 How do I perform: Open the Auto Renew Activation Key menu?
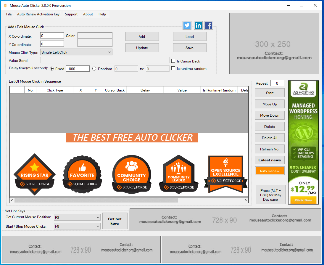[38, 14]
